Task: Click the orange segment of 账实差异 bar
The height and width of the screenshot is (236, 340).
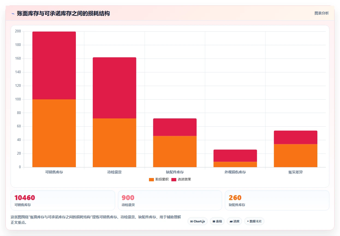Action: [x=296, y=155]
